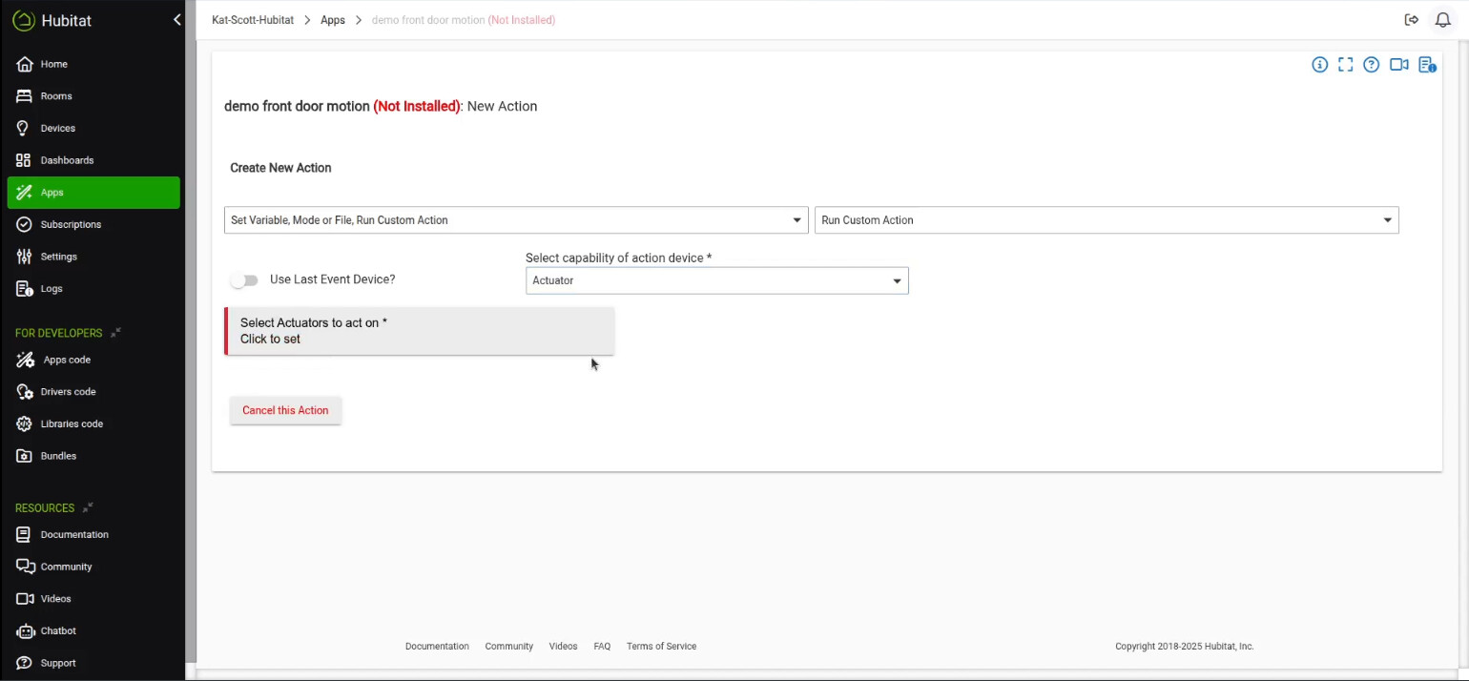Open the Actuator capability dropdown
This screenshot has height=681, width=1469.
click(x=717, y=280)
